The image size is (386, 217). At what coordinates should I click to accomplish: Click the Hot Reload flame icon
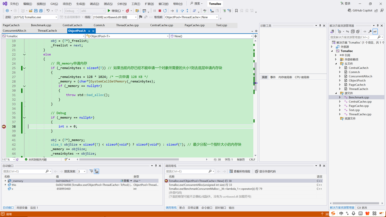point(128,11)
